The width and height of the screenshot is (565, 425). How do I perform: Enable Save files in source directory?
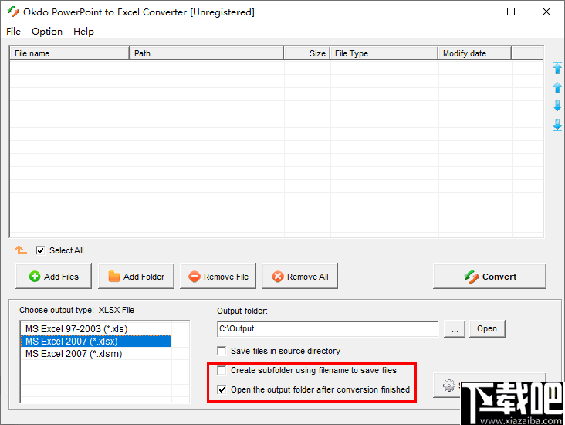(x=222, y=351)
